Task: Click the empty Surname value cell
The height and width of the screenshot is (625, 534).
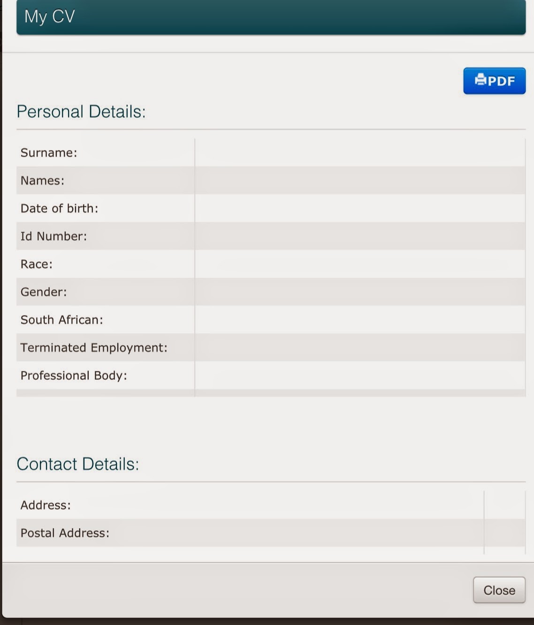Action: click(x=360, y=152)
